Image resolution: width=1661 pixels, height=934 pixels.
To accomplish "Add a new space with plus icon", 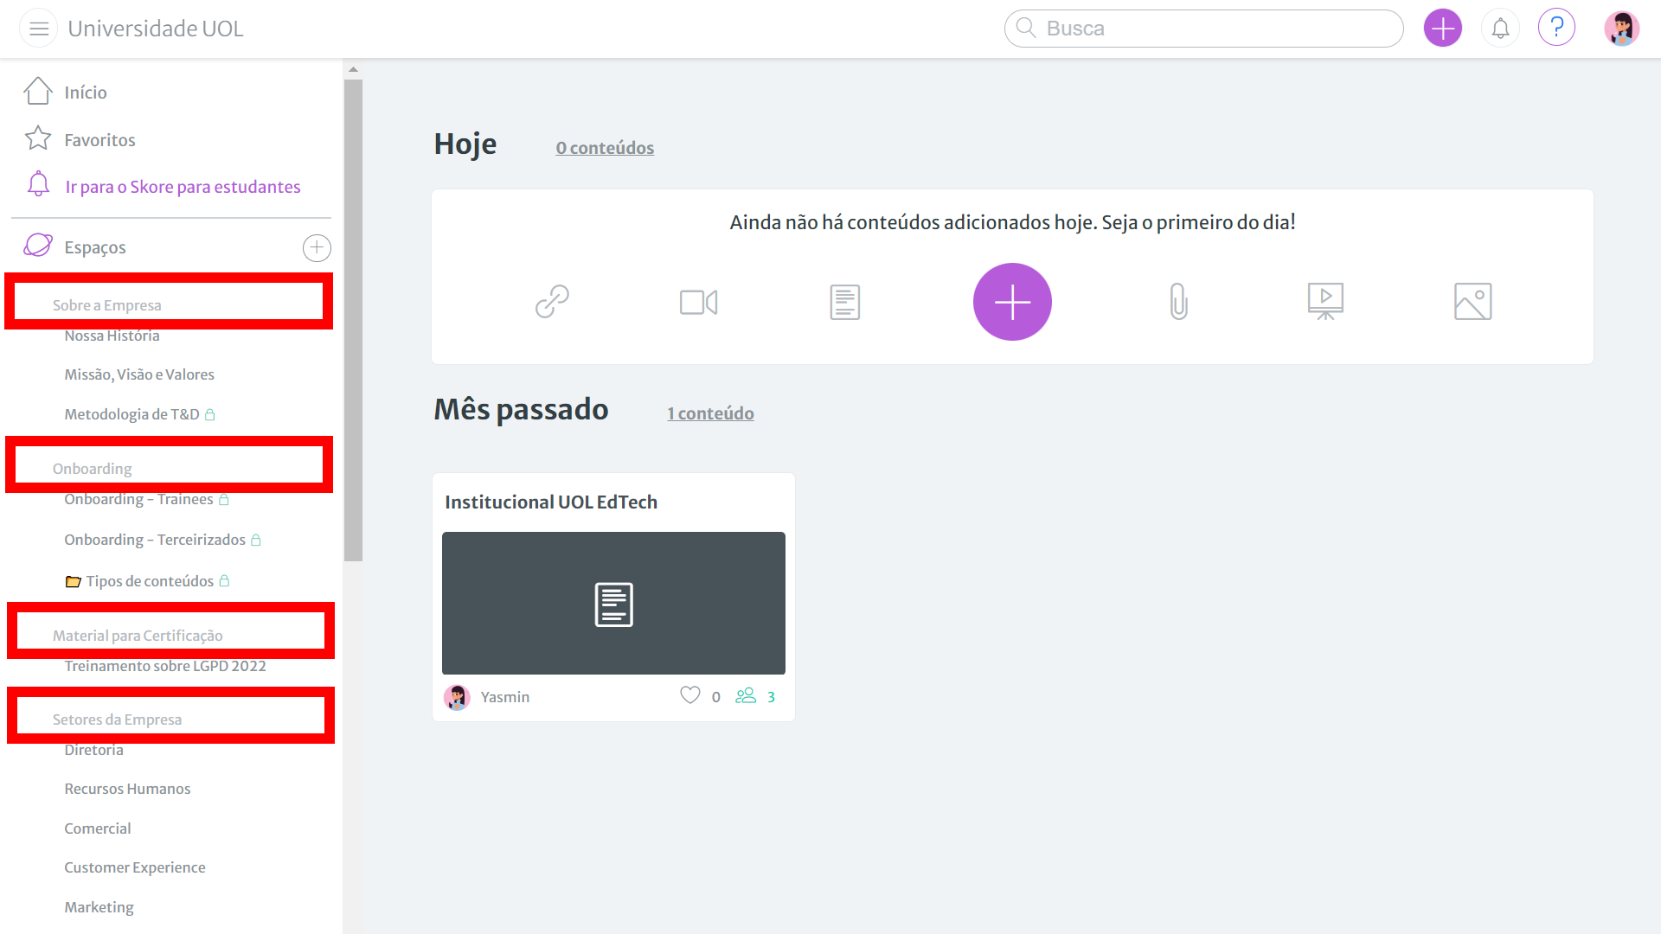I will [317, 248].
